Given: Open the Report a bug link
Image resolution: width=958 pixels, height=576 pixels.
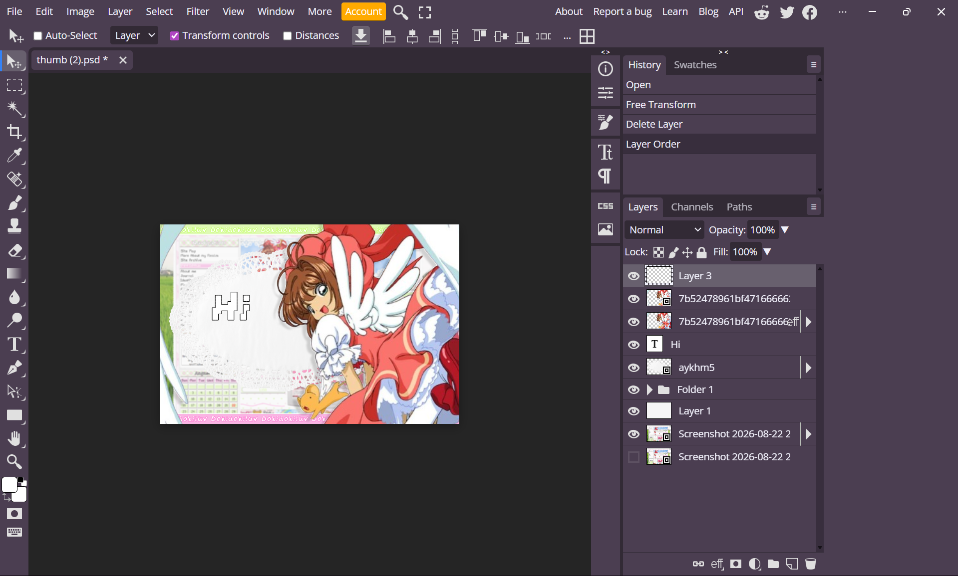Looking at the screenshot, I should tap(623, 11).
